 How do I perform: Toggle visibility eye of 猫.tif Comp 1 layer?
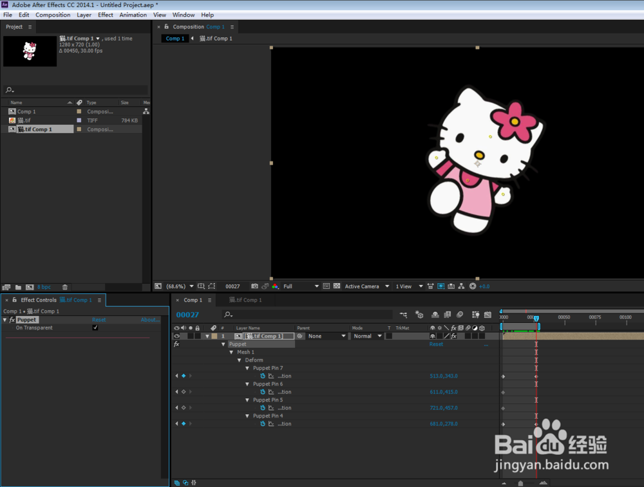point(176,336)
